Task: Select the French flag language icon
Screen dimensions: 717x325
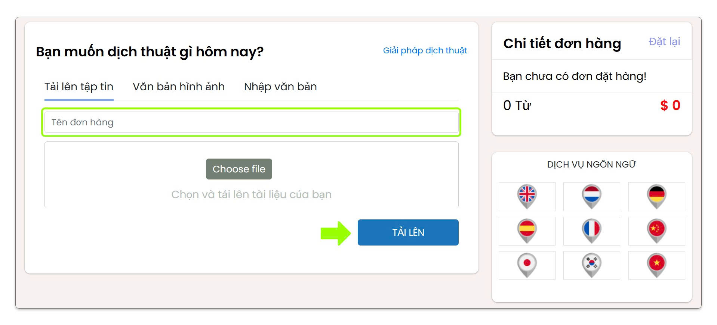Action: (591, 231)
